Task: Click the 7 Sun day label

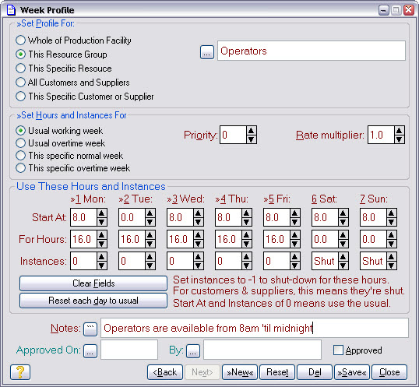Action: (373, 199)
